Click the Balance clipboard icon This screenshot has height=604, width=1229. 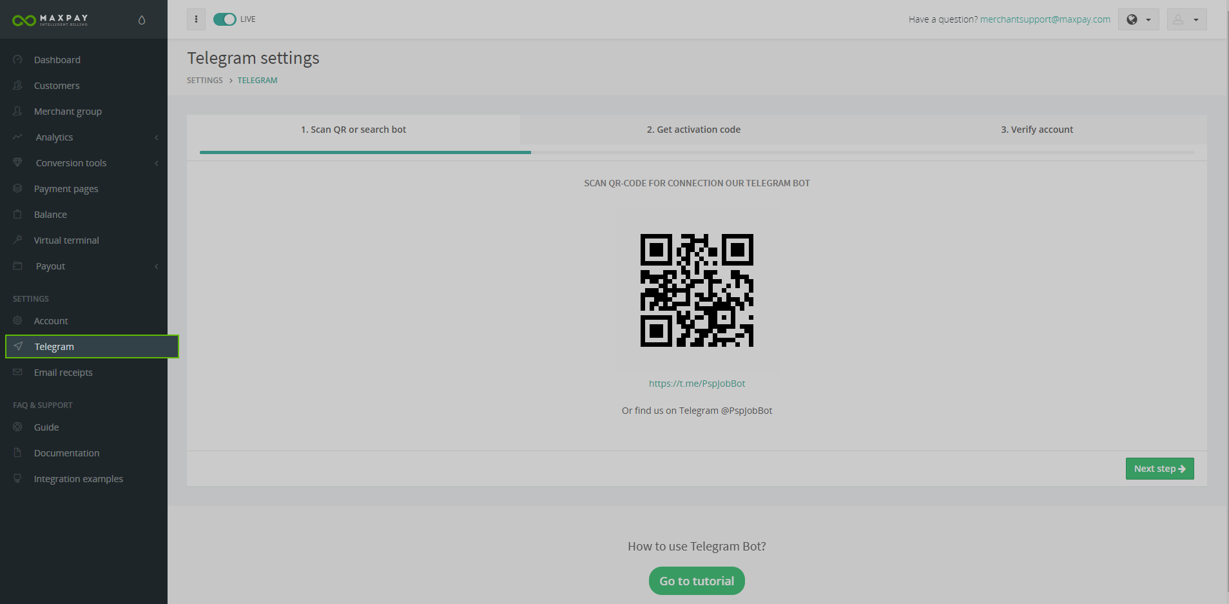[x=17, y=214]
